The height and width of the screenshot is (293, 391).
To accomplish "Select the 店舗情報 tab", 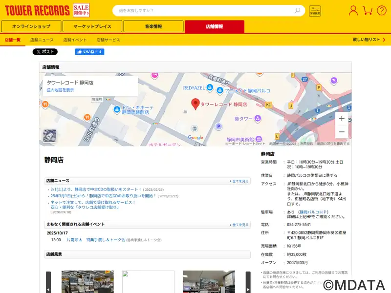I will [x=215, y=26].
